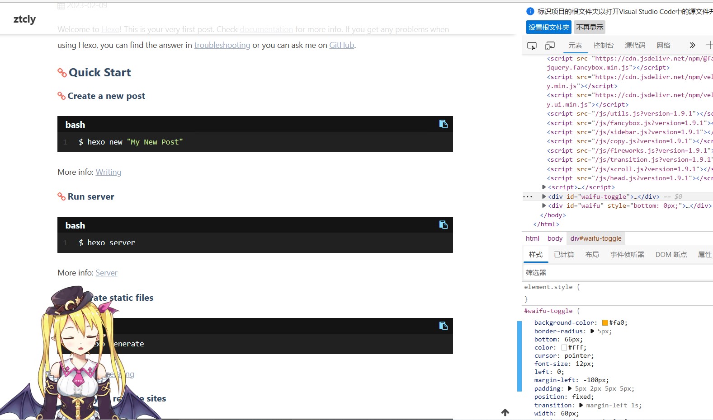Click the Quick Start heading anchor link icon

(x=62, y=73)
